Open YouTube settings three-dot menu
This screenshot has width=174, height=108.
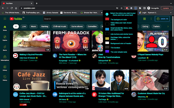click(x=151, y=19)
